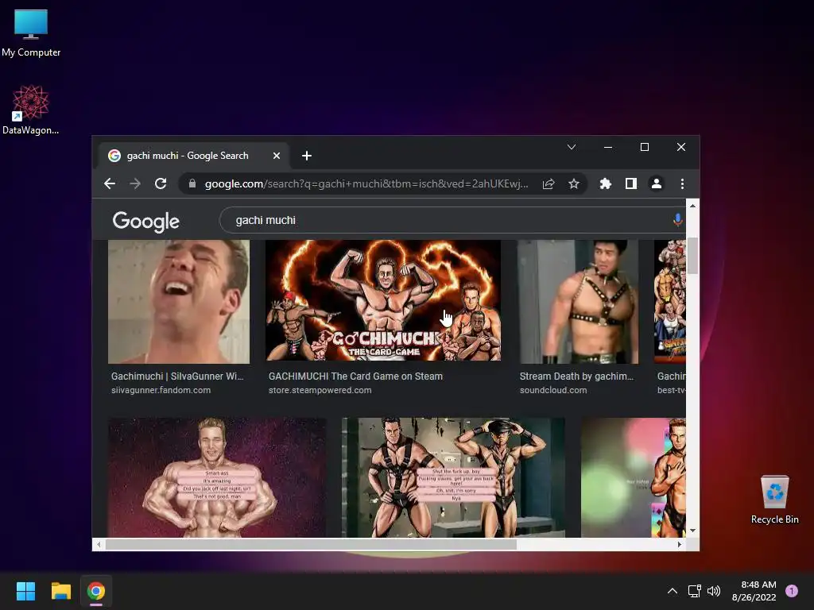Screen dimensions: 814x610
Task: Open the blurred lights image result
Action: click(634, 477)
